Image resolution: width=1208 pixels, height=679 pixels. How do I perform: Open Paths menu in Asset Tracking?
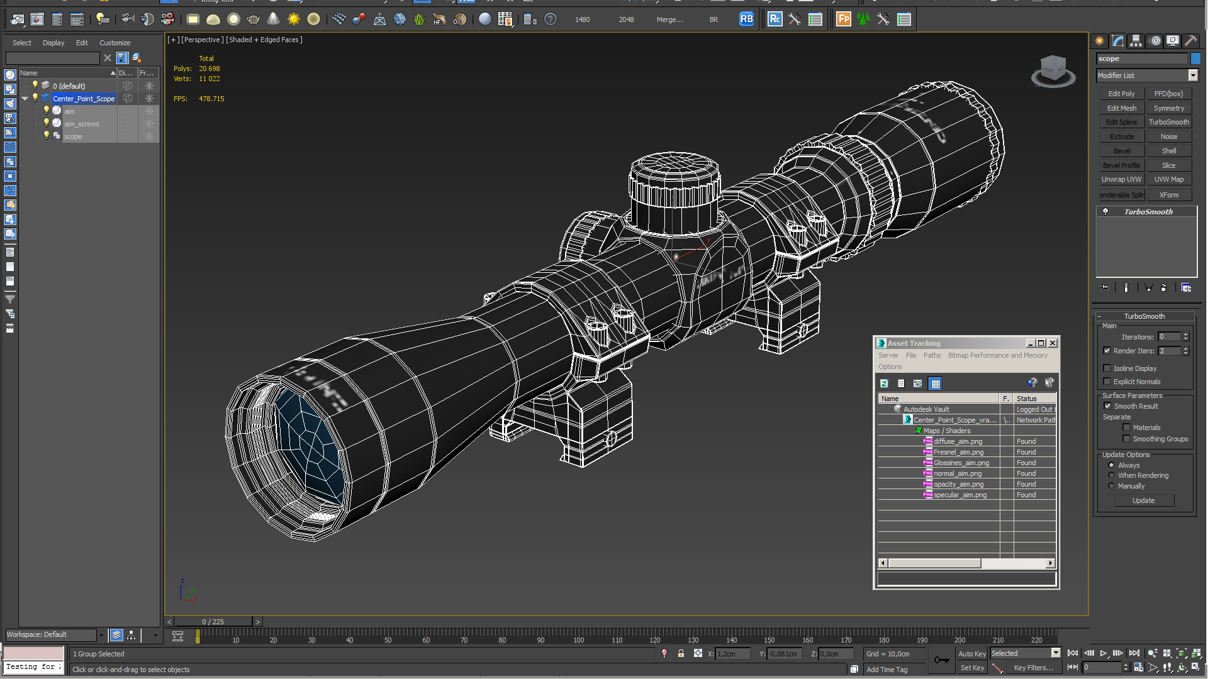[x=932, y=355]
